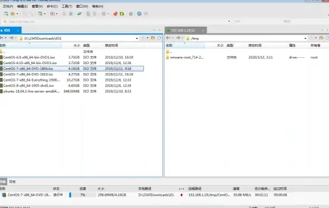Click the red Xshell launcher icon
This screenshot has height=208, width=329.
[x=115, y=14]
